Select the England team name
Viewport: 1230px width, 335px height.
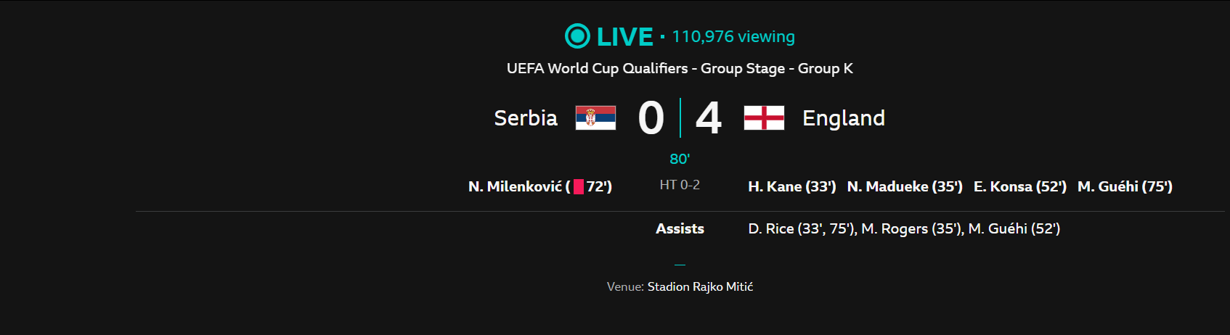pyautogui.click(x=844, y=117)
